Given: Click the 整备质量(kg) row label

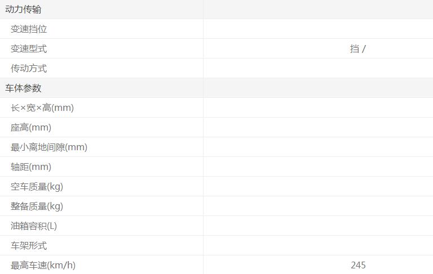Looking at the screenshot, I should pyautogui.click(x=37, y=206).
